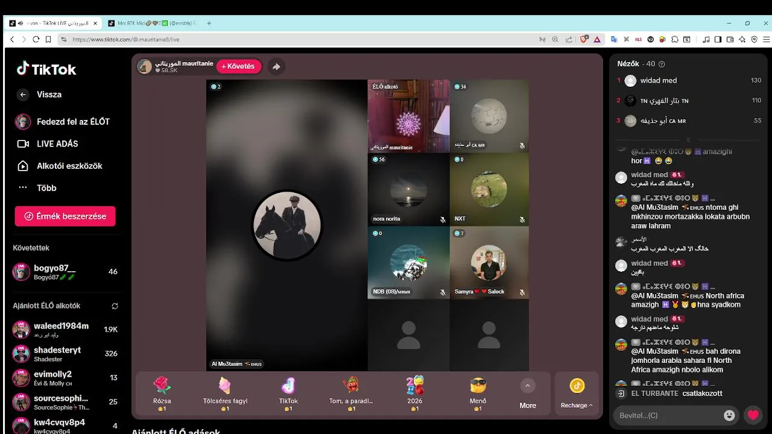Screen dimensions: 772x434
Task: Switch to the Mrs BTK browser tab
Action: click(153, 23)
